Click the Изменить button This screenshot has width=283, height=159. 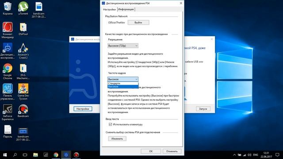pos(117,139)
